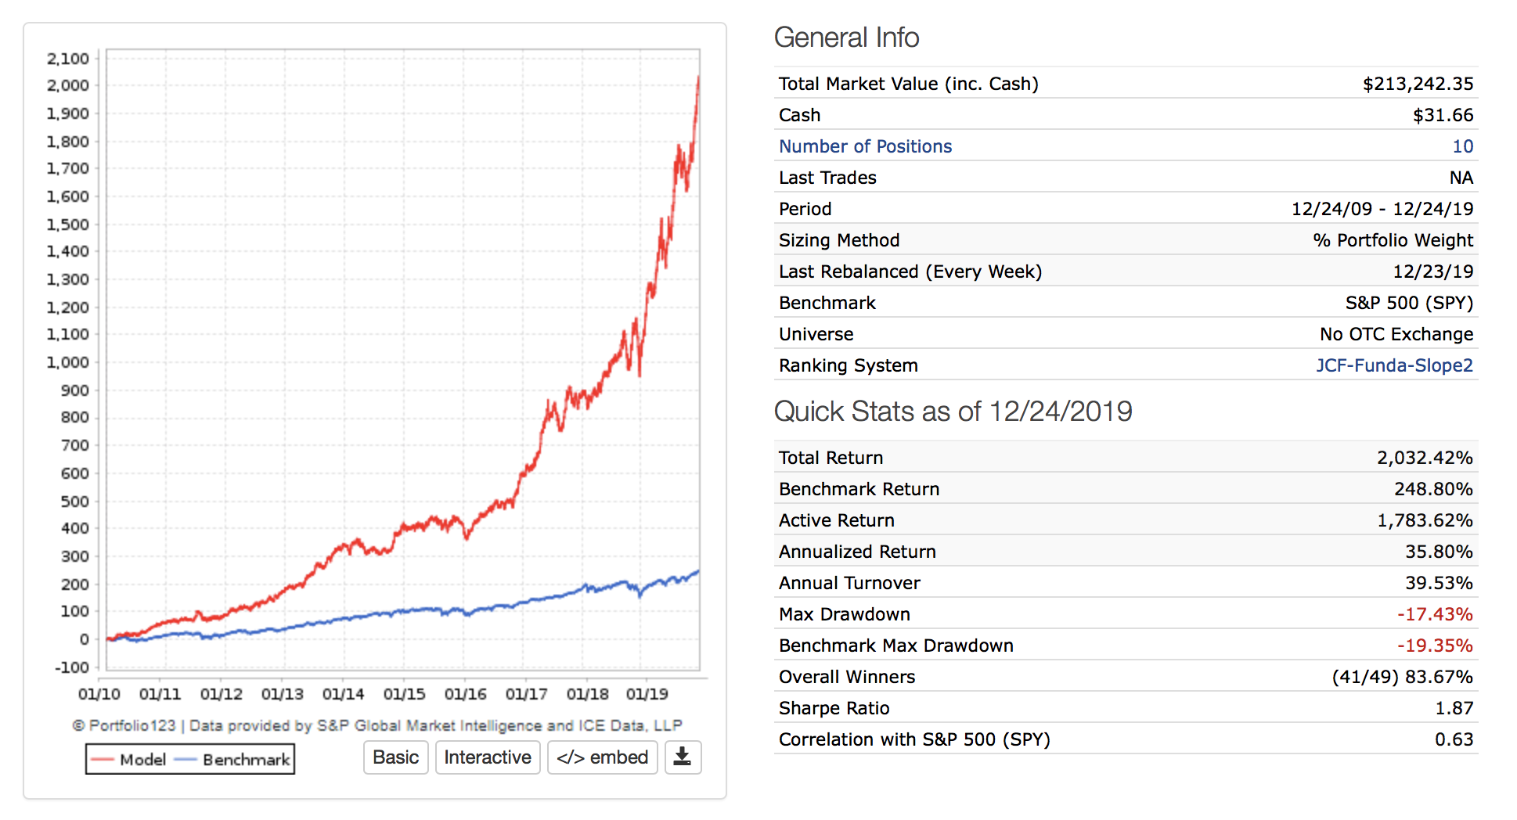Click the red Max Drawdown value -17.43%
Image resolution: width=1517 pixels, height=820 pixels.
coord(1435,614)
